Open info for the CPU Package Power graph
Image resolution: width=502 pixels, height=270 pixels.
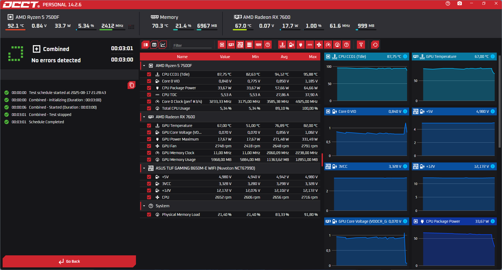(493, 221)
